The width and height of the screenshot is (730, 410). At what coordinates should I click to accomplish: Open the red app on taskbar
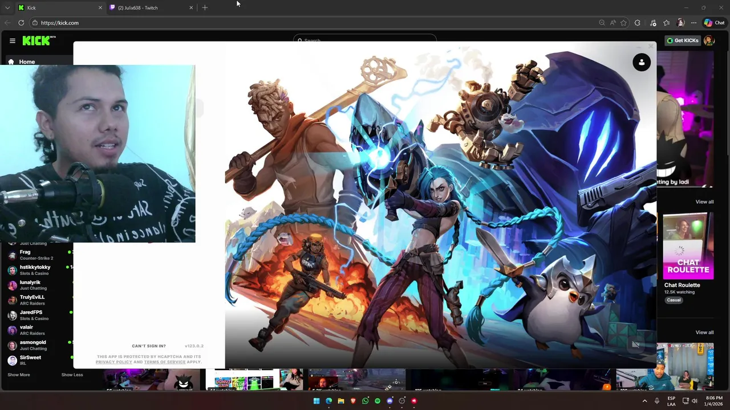point(414,401)
